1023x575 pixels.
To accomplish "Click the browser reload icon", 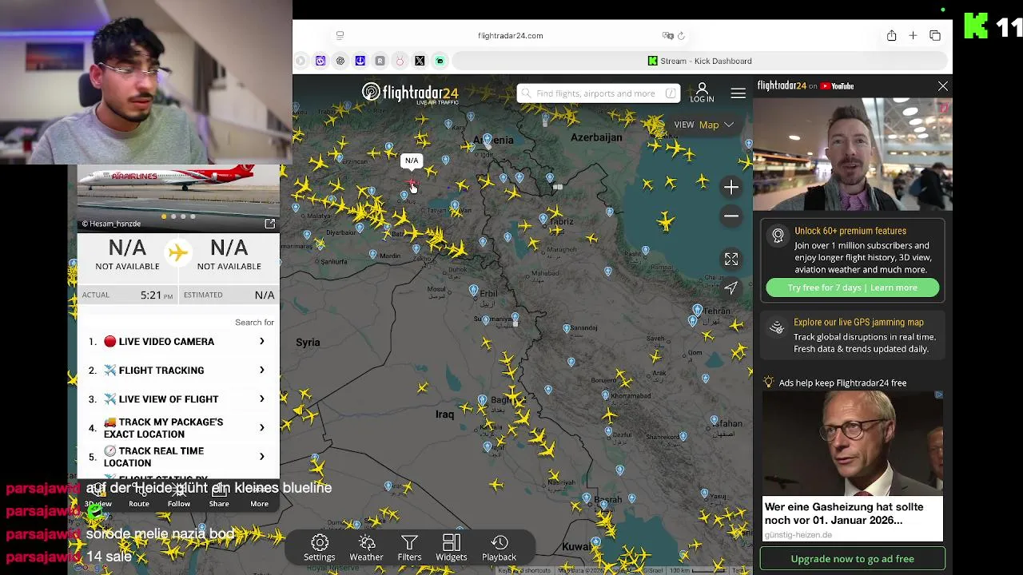I will click(x=681, y=36).
